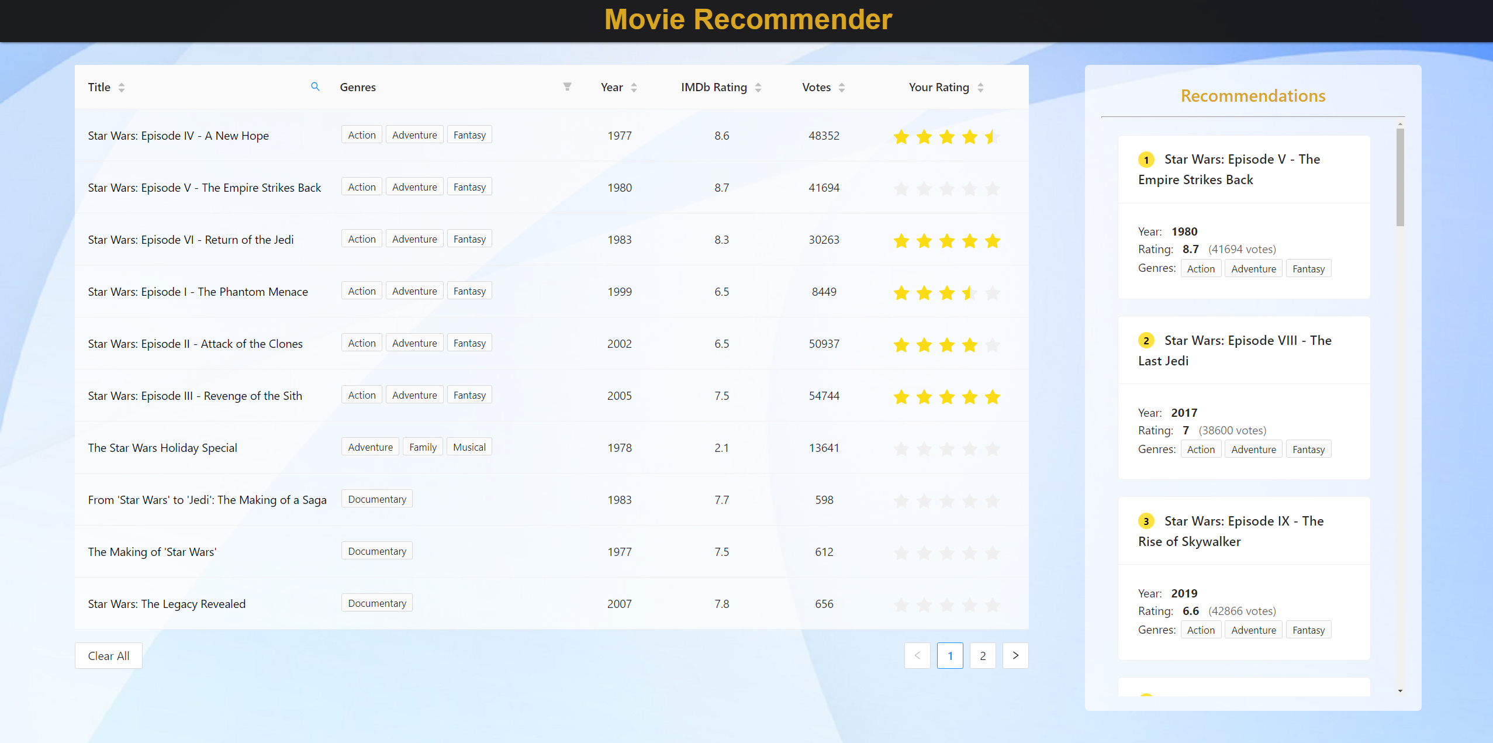Sort by Your Rating column

980,87
